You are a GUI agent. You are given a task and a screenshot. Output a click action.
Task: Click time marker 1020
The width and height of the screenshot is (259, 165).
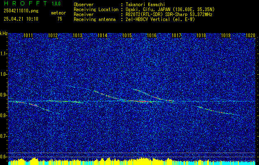tap(251, 35)
